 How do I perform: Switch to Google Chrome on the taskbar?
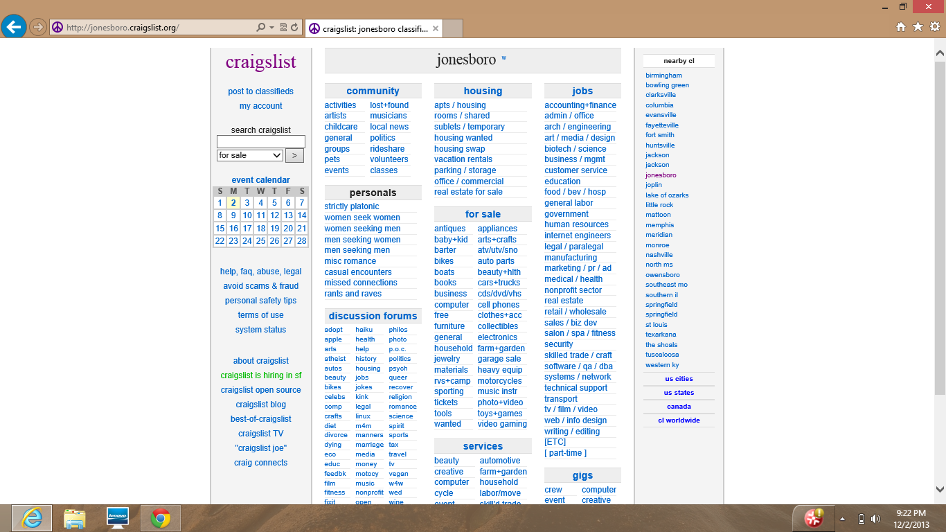tap(161, 518)
